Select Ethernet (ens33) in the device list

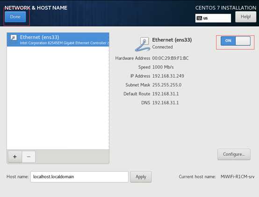[x=58, y=40]
